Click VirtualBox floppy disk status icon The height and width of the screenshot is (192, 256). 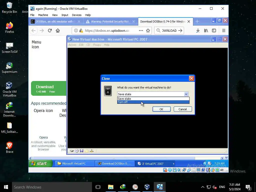pyautogui.click(x=175, y=170)
